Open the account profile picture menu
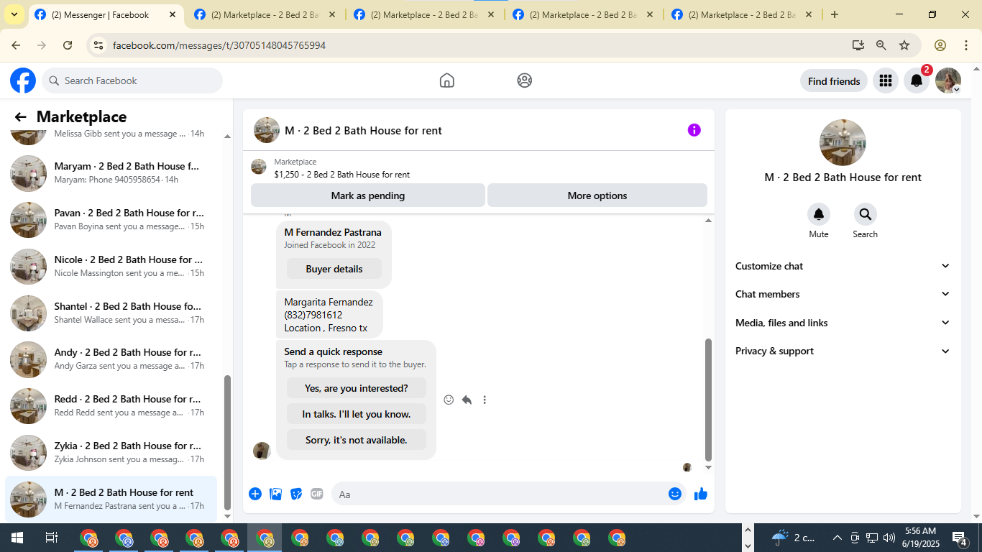This screenshot has height=552, width=982. point(948,81)
